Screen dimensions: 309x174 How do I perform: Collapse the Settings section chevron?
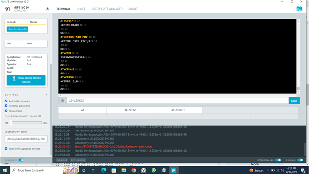(46, 95)
